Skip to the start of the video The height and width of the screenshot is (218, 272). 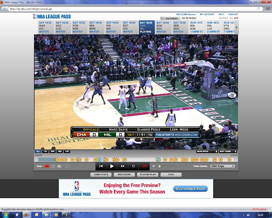click(x=101, y=166)
